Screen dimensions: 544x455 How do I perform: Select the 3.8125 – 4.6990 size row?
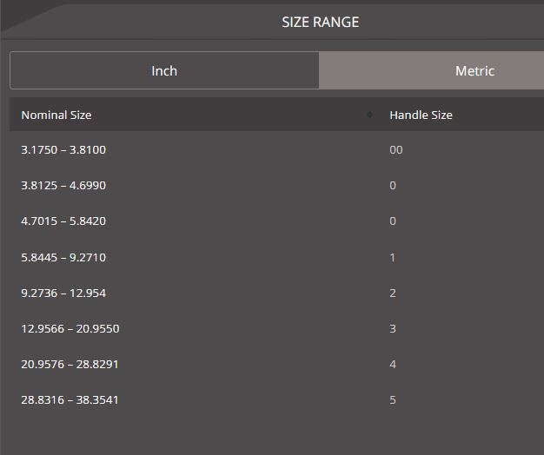coord(63,186)
